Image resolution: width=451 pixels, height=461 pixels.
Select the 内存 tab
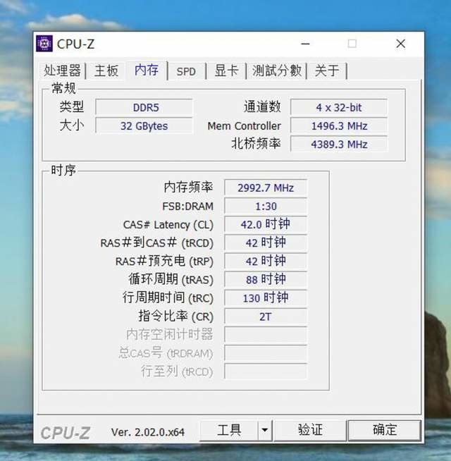point(147,70)
